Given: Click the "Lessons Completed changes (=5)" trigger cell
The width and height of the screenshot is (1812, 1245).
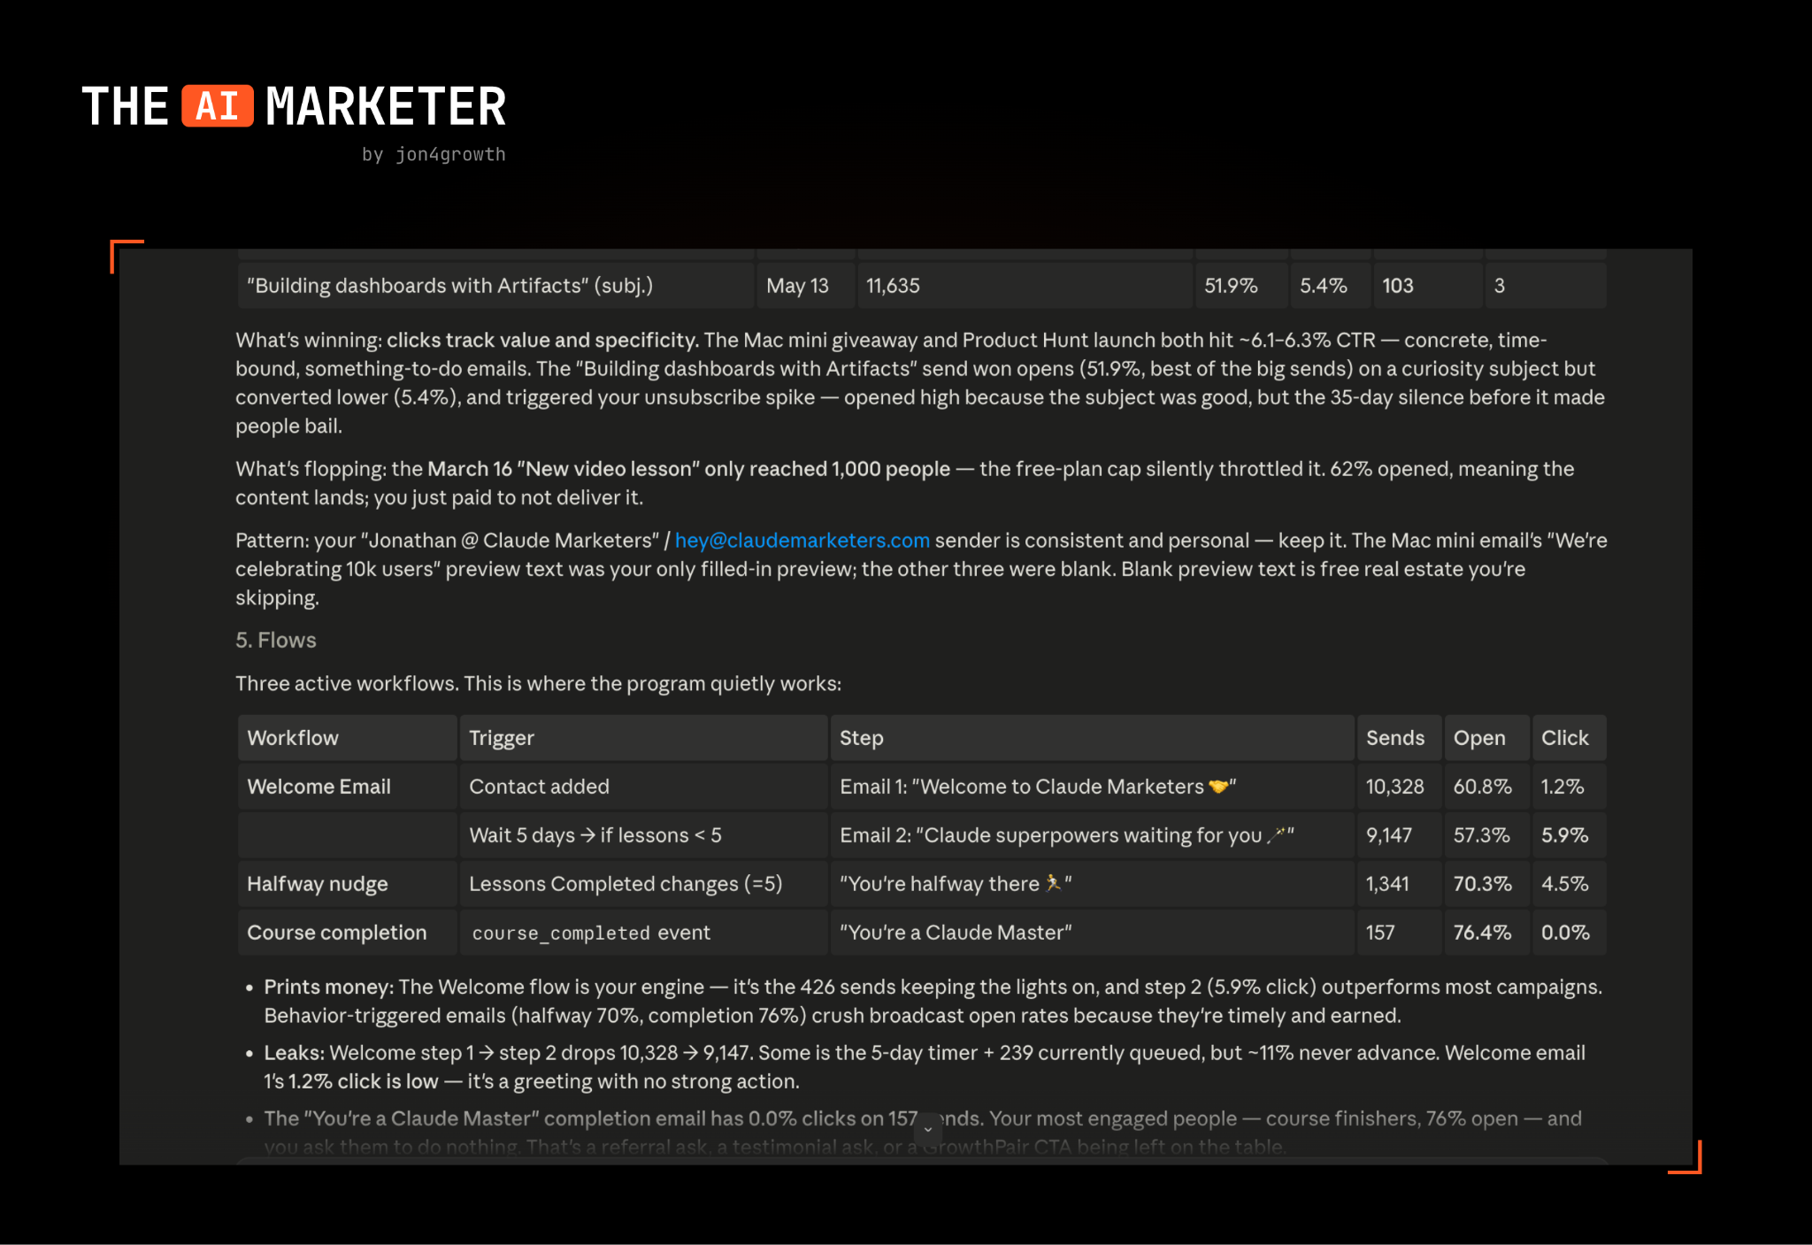Looking at the screenshot, I should pyautogui.click(x=643, y=884).
